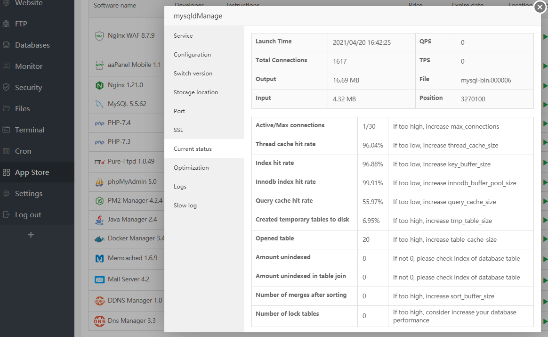This screenshot has height=337, width=548.
Task: Click the Java Manager icon
Action: (99, 220)
